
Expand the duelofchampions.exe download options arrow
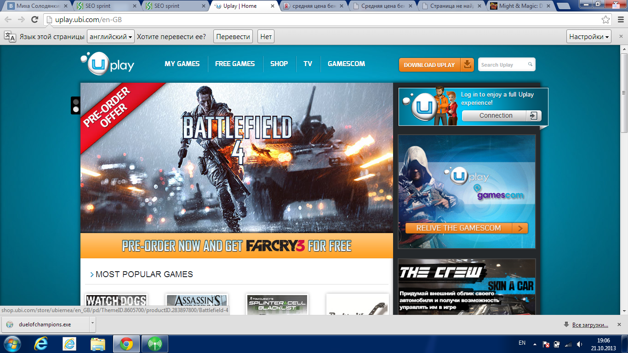point(92,324)
